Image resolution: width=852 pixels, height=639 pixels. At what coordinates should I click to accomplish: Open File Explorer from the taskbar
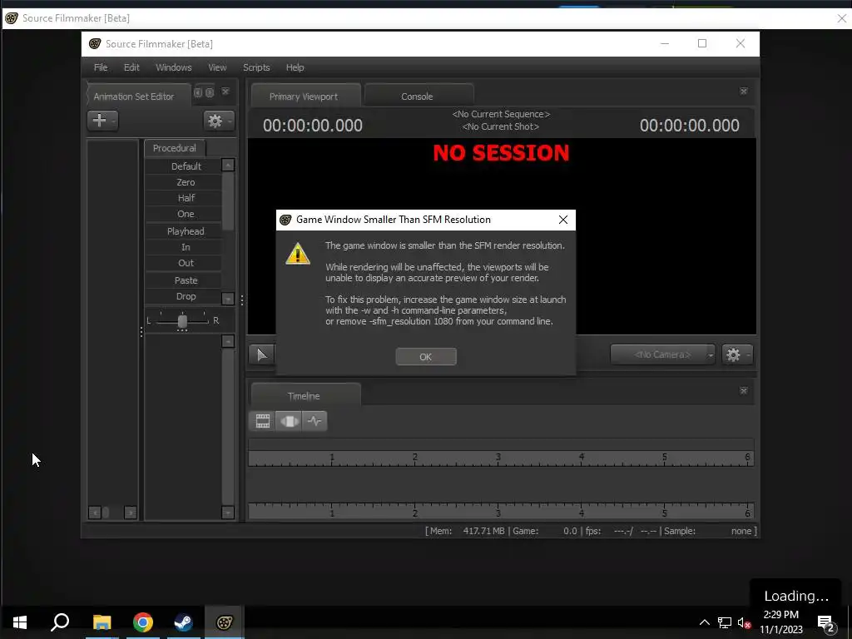102,622
